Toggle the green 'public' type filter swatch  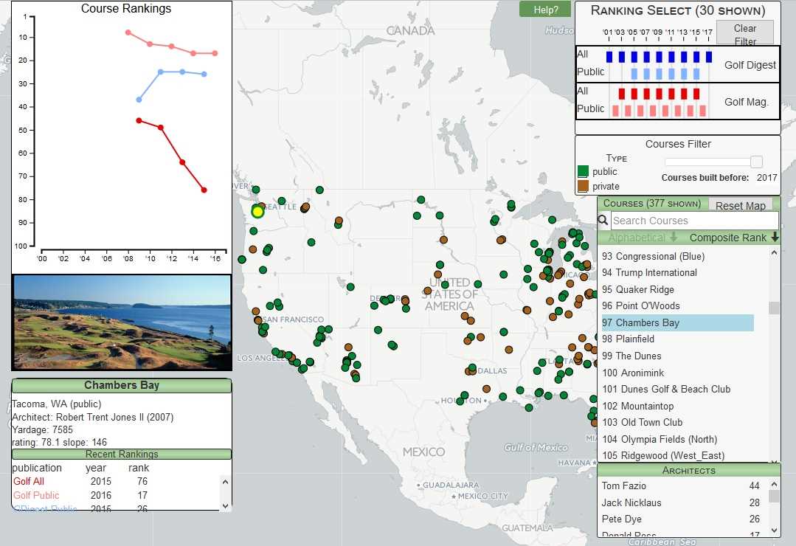click(x=582, y=171)
